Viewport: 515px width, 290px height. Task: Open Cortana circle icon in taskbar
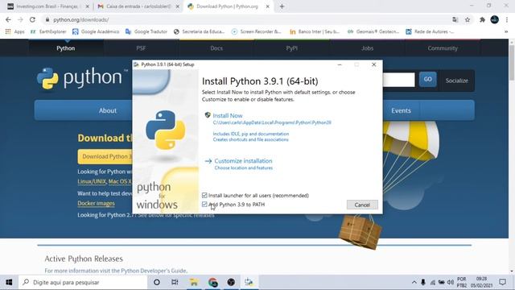click(157, 282)
